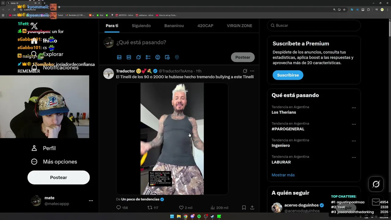Open a new Chrome tab
The image size is (391, 220).
point(44,3)
